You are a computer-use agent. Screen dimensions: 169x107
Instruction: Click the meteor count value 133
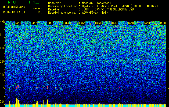click(40, 12)
